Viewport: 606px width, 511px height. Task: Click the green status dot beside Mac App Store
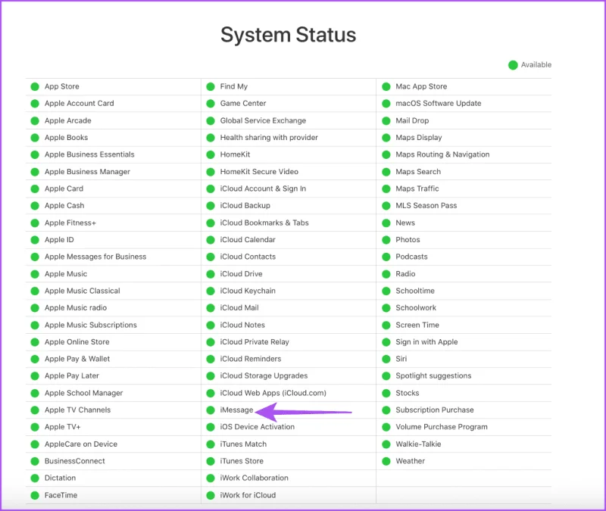(386, 86)
